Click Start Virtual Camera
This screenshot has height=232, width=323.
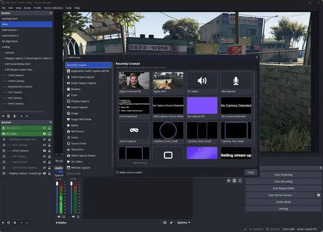pos(280,195)
